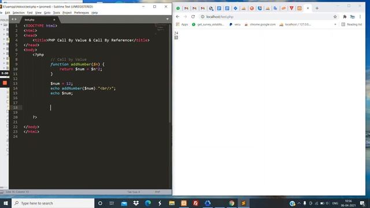
Task: Open Cortana circle icon on taskbar
Action: pyautogui.click(x=100, y=203)
